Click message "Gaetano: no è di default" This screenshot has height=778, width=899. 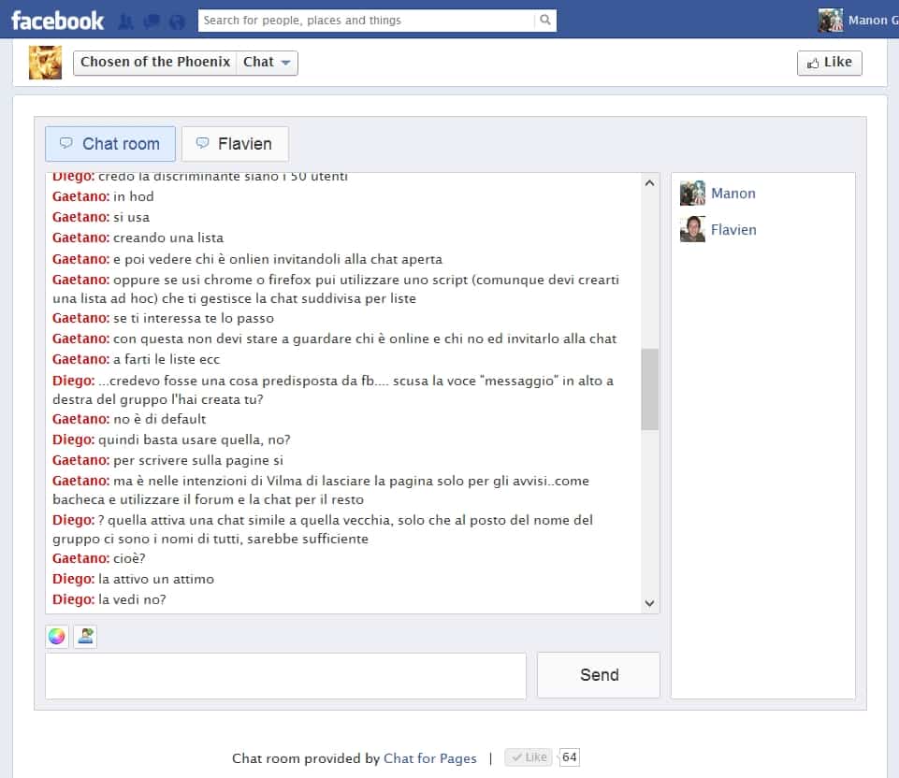point(129,419)
